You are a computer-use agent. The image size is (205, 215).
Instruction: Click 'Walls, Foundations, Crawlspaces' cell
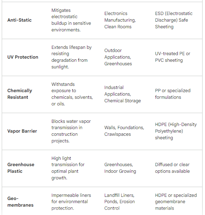[124, 131]
